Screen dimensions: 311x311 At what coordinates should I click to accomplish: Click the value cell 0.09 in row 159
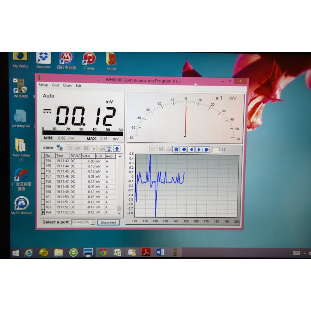tap(88, 187)
